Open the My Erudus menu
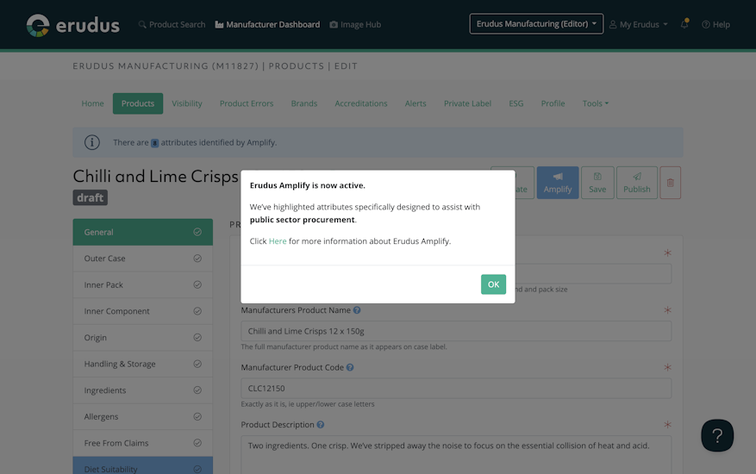 pyautogui.click(x=639, y=25)
